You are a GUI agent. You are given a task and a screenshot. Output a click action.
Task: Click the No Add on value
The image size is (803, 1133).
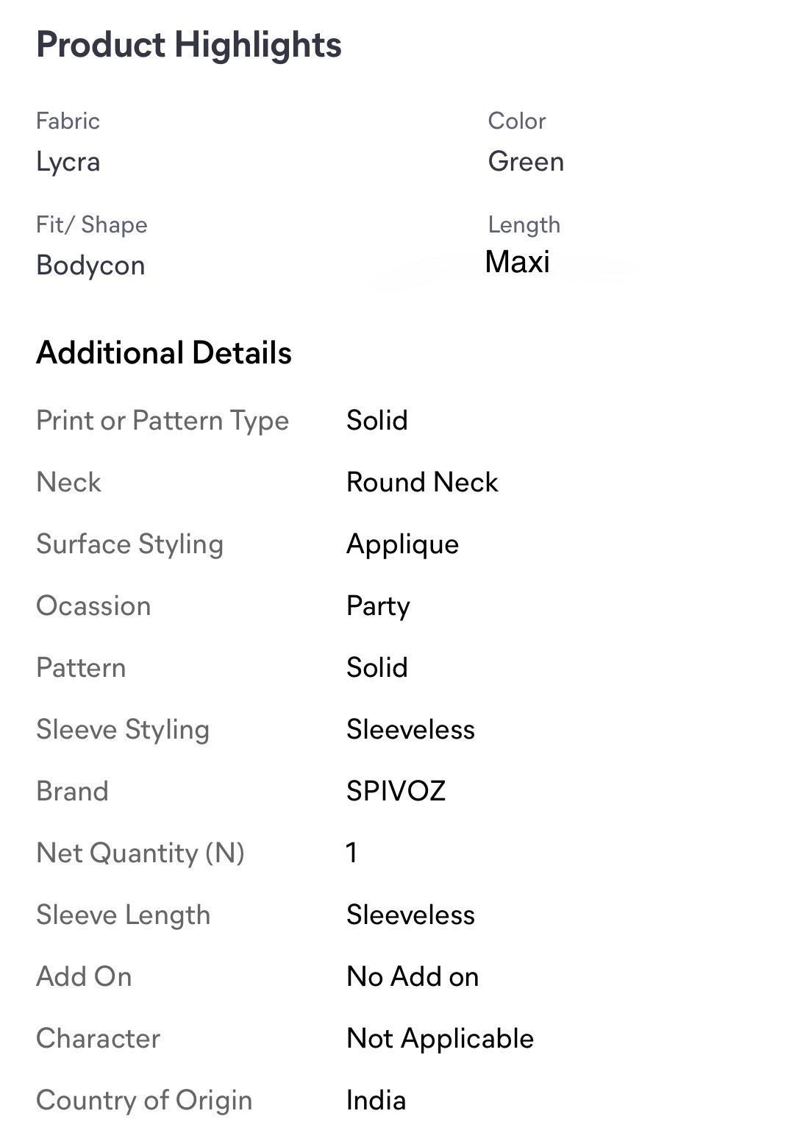[413, 977]
